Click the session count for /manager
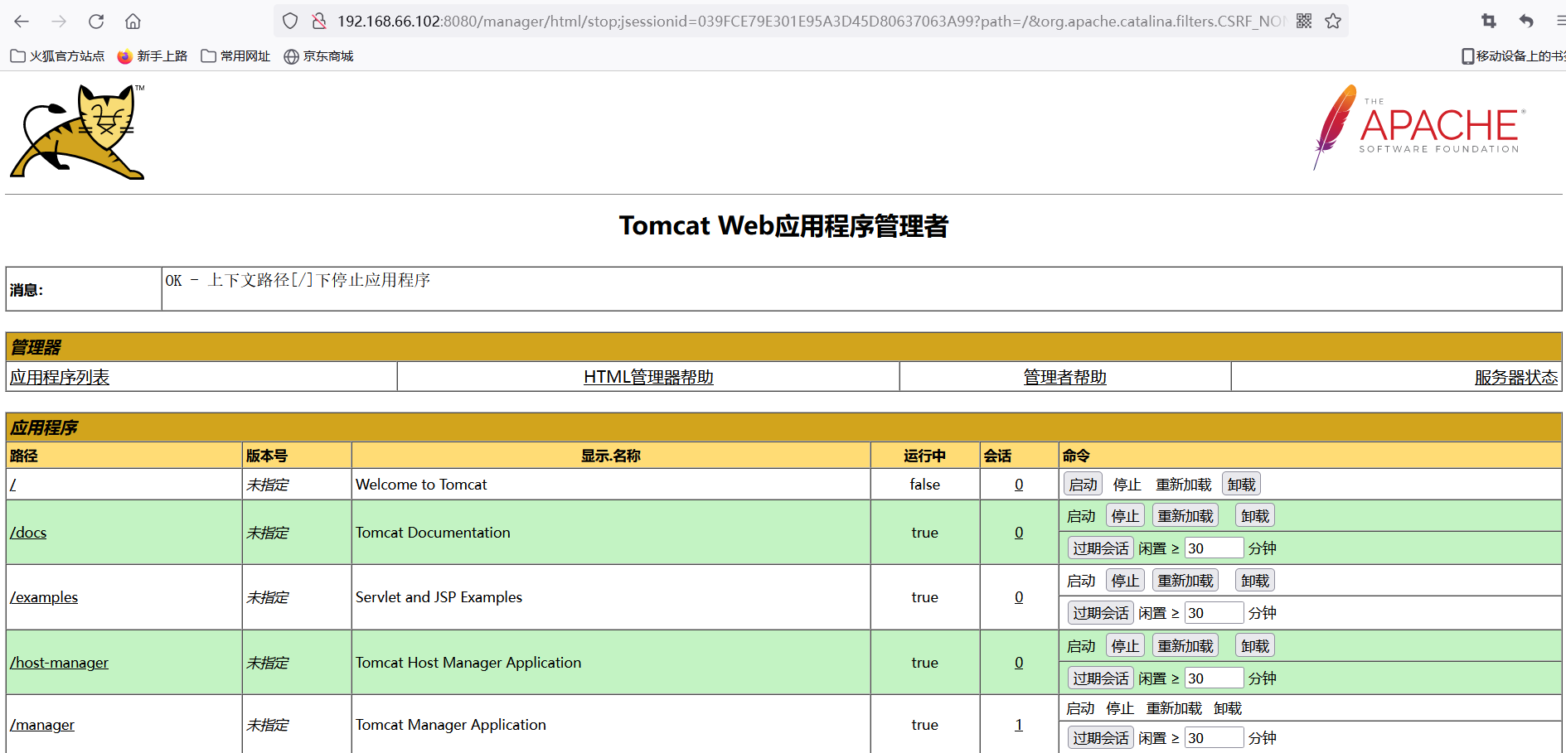Screen dimensions: 1566x753 (x=1019, y=725)
